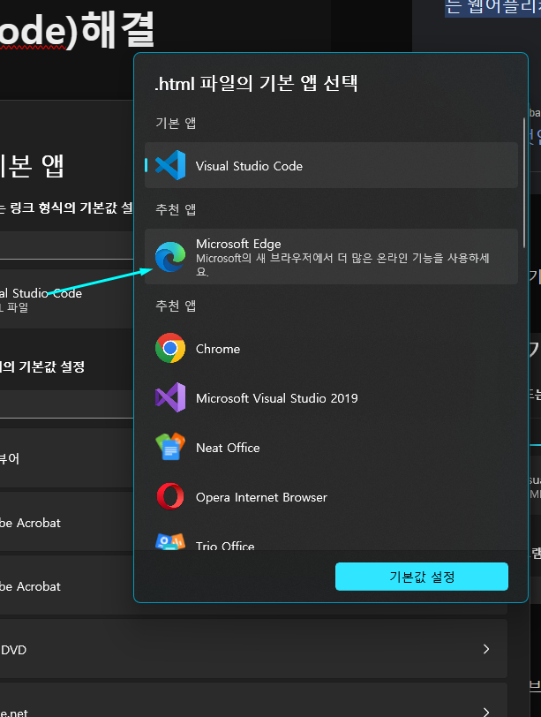
Task: Click the 기본 앱 section heading in the dialog
Action: (176, 123)
